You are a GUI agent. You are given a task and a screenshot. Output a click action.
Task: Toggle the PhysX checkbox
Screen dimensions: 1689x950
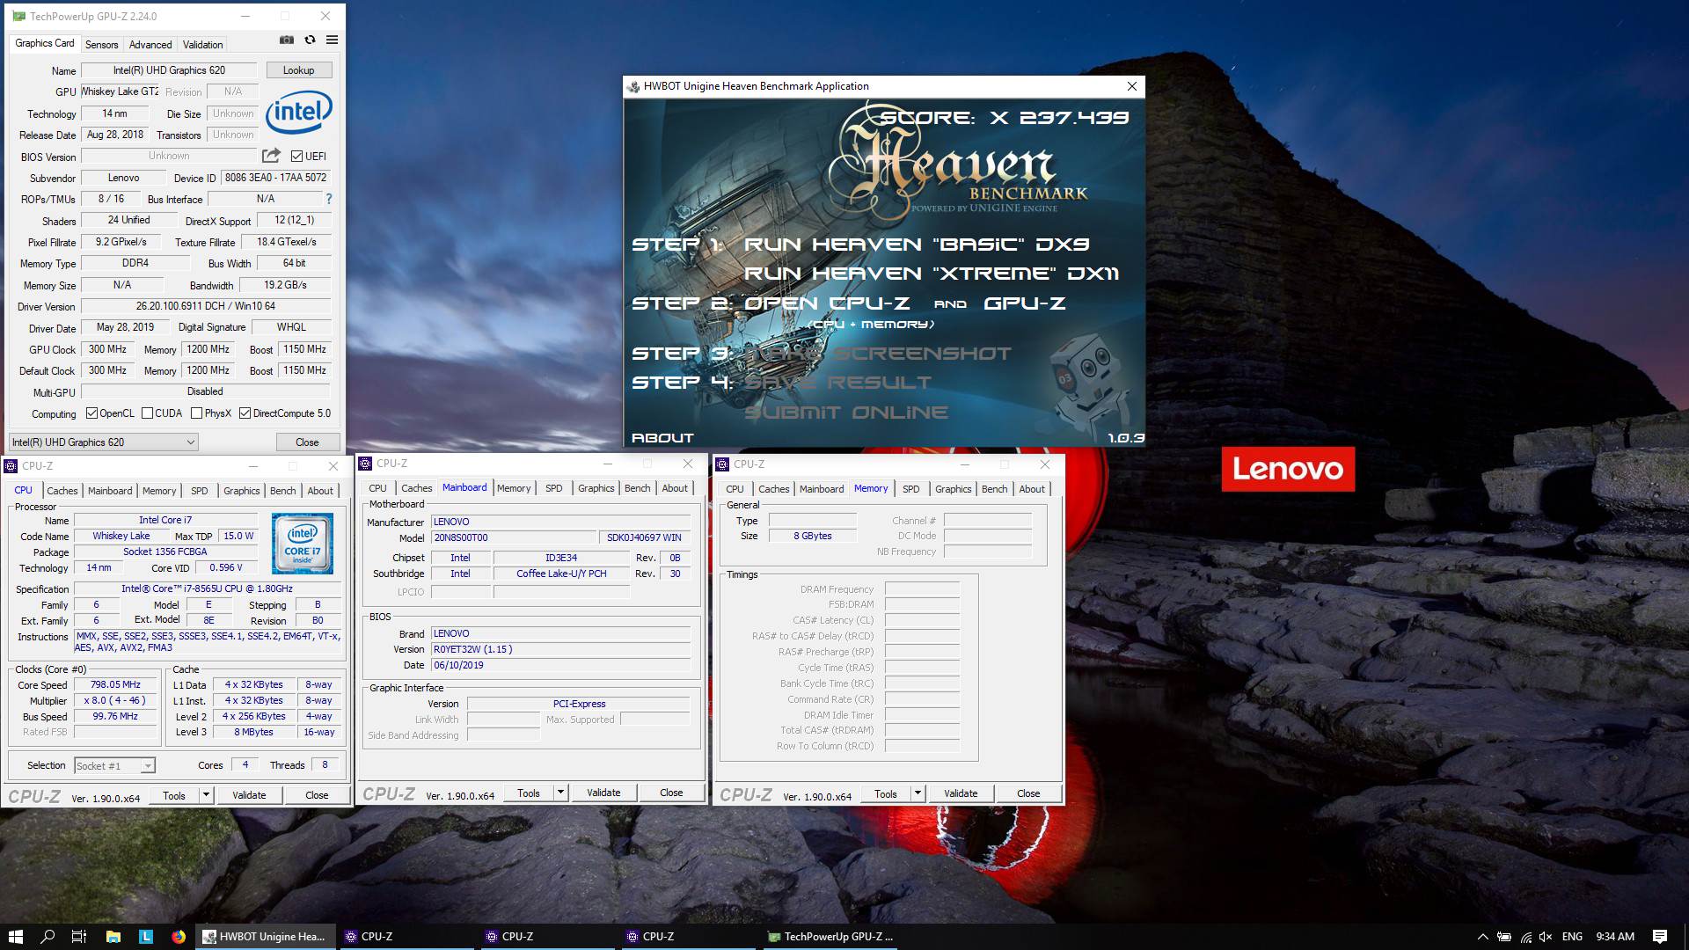(x=196, y=413)
